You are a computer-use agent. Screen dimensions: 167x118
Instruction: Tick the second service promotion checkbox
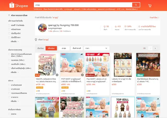tap(9, 29)
